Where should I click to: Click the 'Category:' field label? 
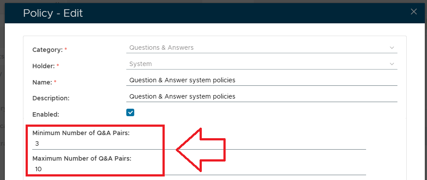coord(47,50)
